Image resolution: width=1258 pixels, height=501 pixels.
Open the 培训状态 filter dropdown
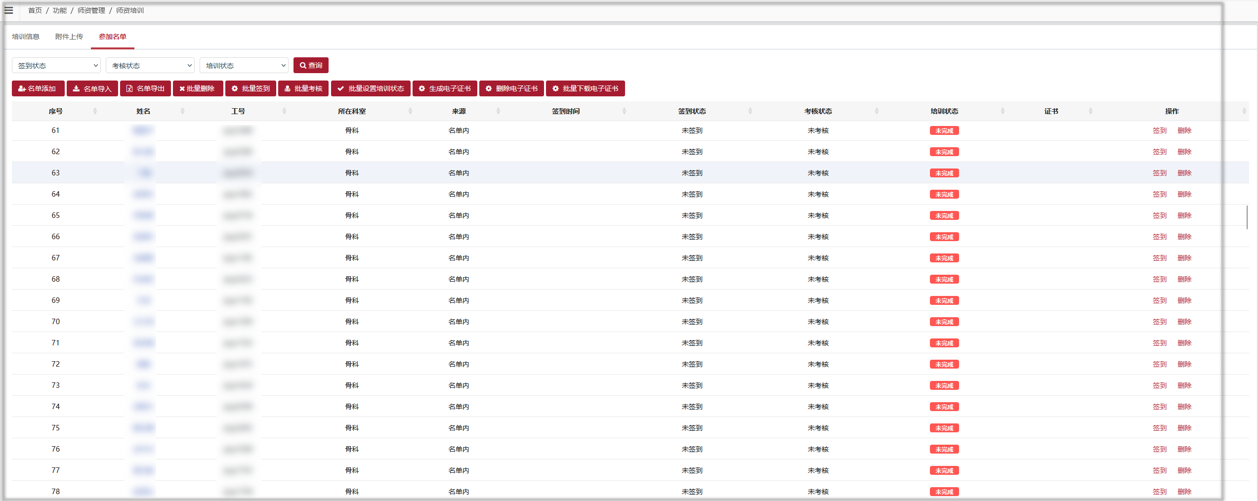(x=244, y=65)
